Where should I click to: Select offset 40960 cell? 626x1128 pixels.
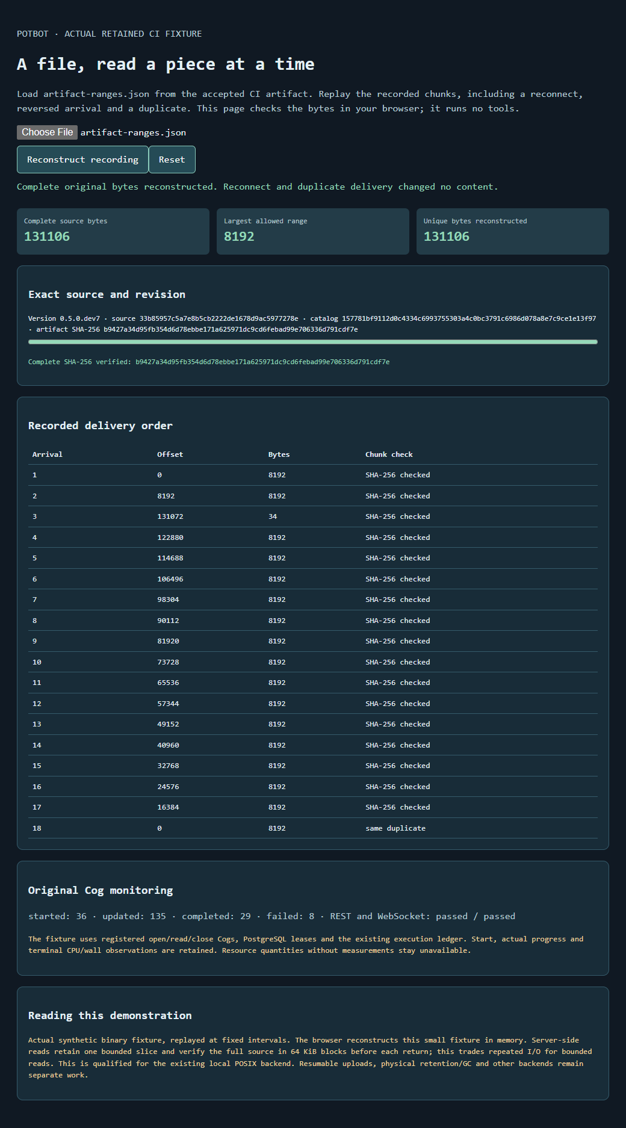[168, 745]
